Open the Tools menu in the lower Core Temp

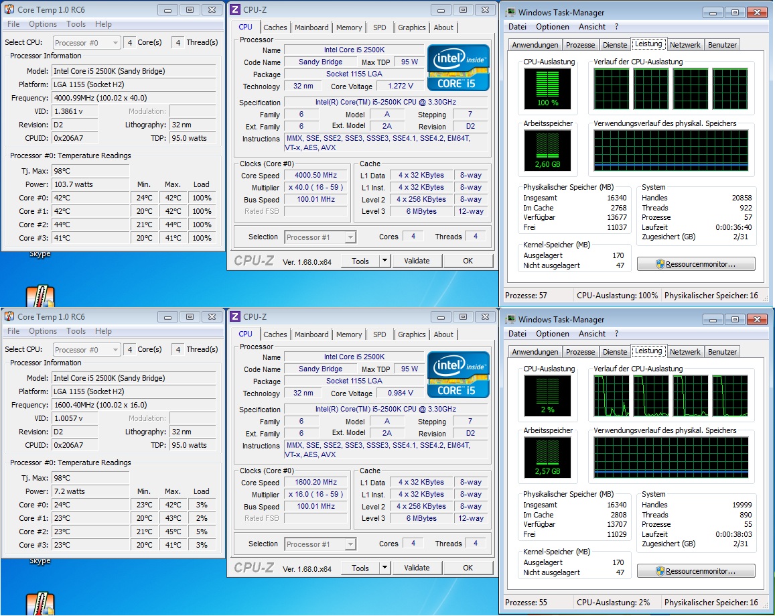76,330
